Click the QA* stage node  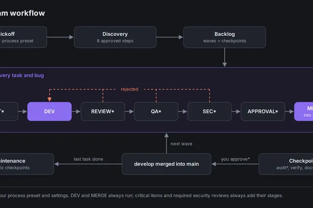pos(156,111)
